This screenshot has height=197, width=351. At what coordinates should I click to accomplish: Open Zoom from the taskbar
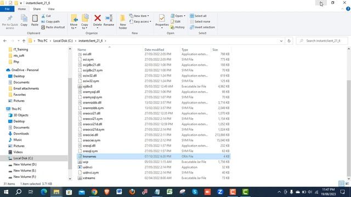point(220,192)
